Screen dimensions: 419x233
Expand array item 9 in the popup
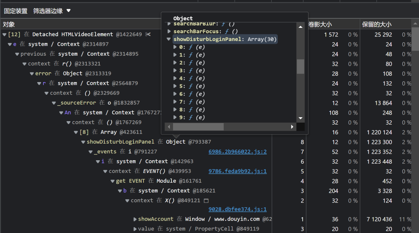pos(175,117)
